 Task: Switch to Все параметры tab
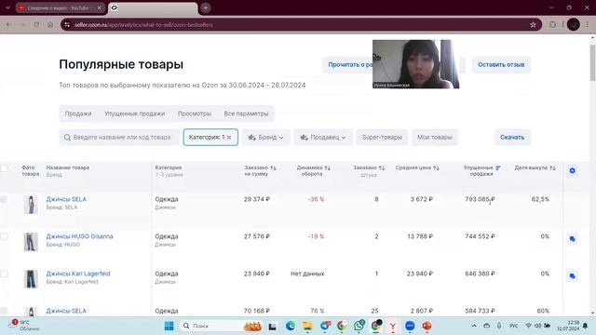point(246,114)
